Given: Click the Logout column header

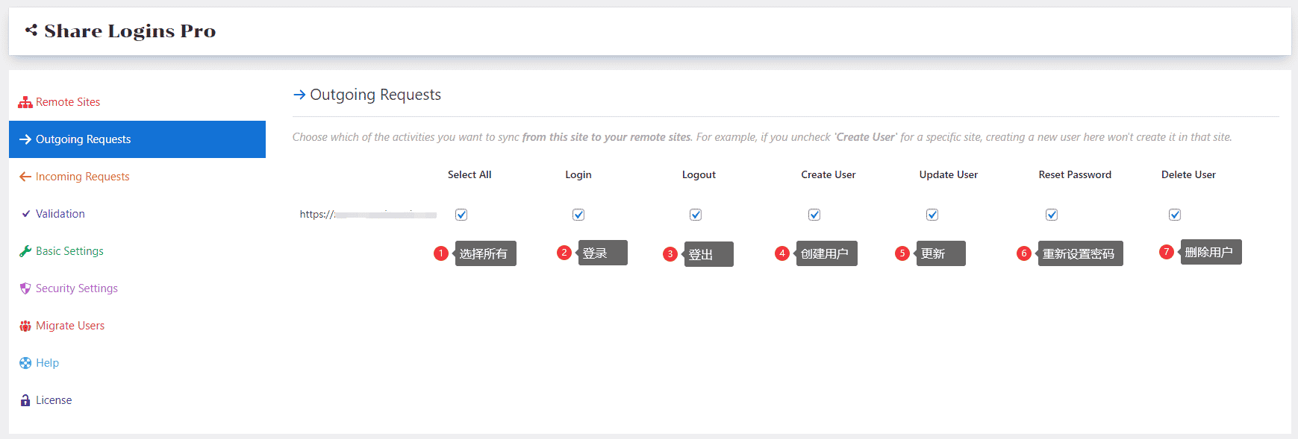Looking at the screenshot, I should click(699, 174).
